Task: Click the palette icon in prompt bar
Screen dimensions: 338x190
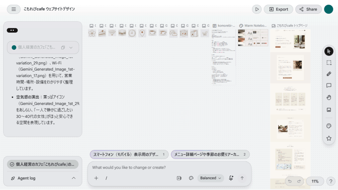Action: (191, 178)
